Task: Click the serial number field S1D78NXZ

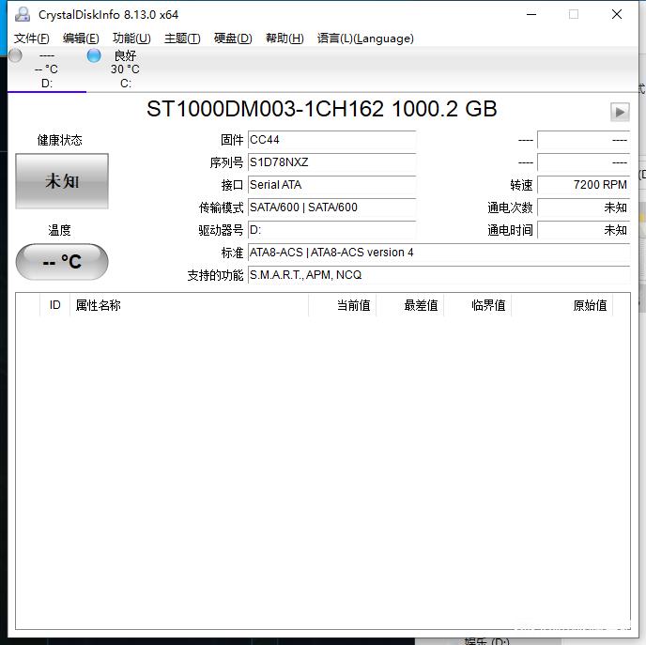Action: 332,162
